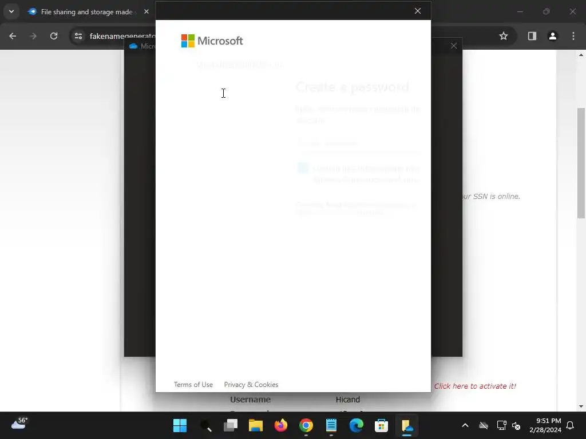Go back in Chrome
Viewport: 586px width, 439px height.
point(13,36)
